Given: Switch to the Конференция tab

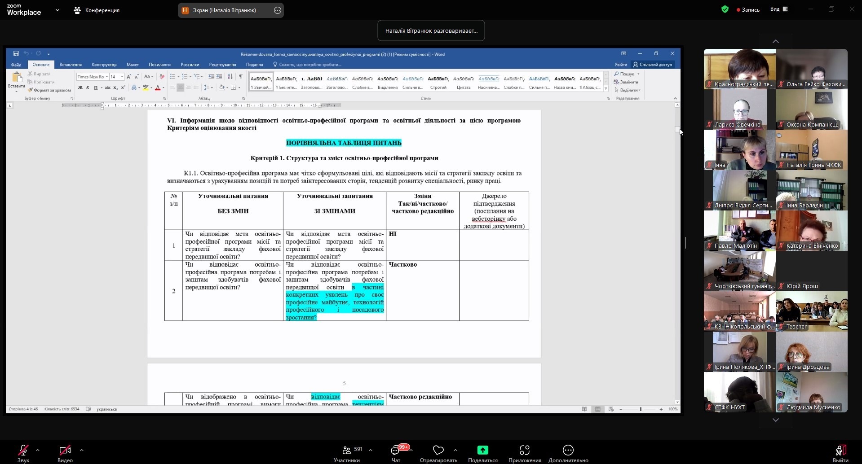Looking at the screenshot, I should click(x=97, y=10).
